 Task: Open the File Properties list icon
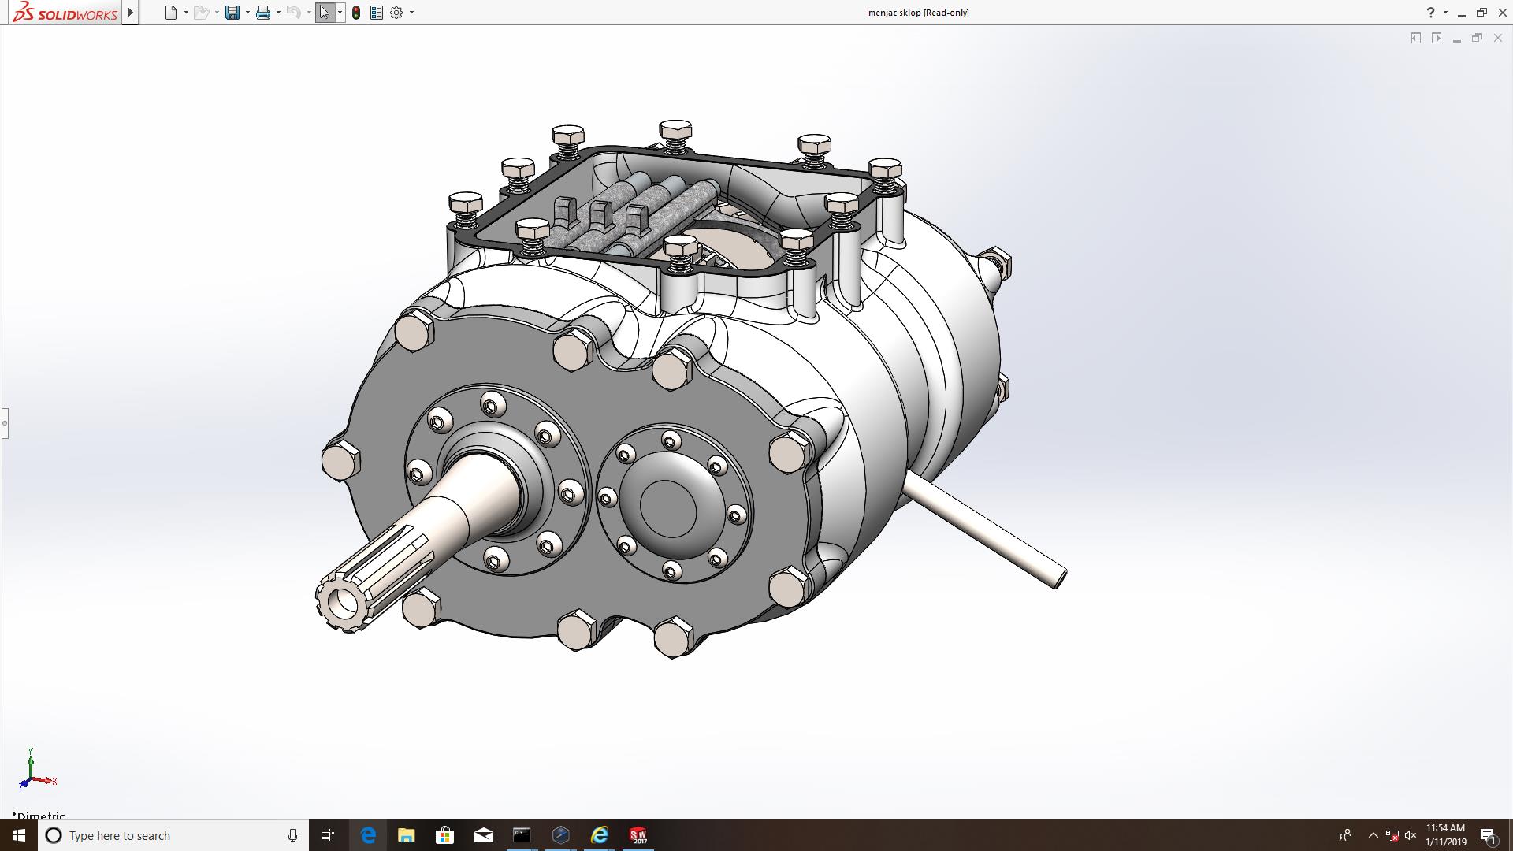[x=377, y=13]
